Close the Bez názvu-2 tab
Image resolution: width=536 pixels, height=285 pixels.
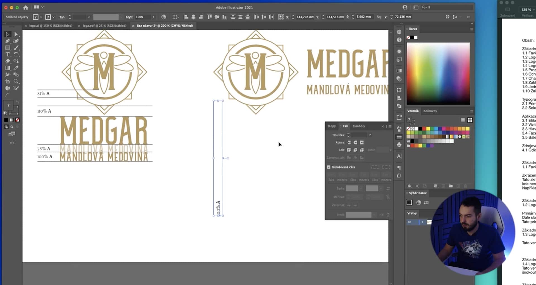tap(133, 26)
